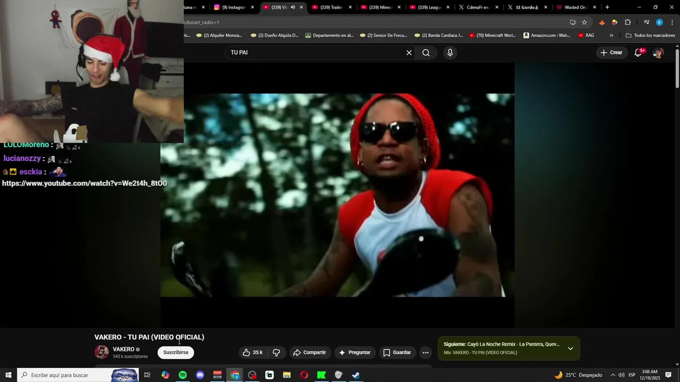Toggle the system volume icon in the tray
This screenshot has width=680, height=382.
pos(622,375)
